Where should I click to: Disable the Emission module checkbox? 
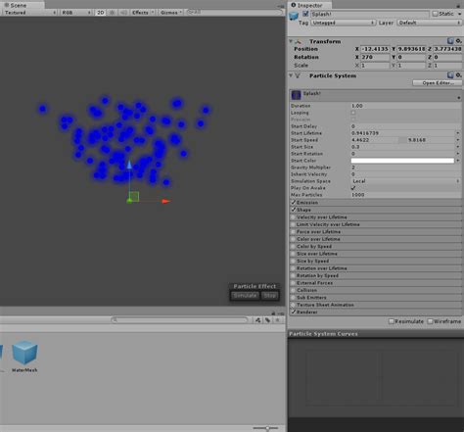(x=294, y=203)
